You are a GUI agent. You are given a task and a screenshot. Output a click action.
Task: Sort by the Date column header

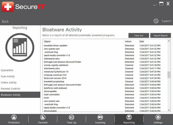pos(142,41)
